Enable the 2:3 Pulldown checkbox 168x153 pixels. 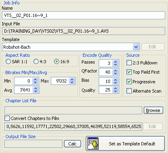coord(129,63)
